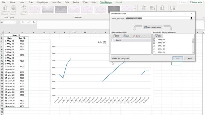Cancel the Select Data Source dialog
This screenshot has height=115, width=205.
(189, 58)
